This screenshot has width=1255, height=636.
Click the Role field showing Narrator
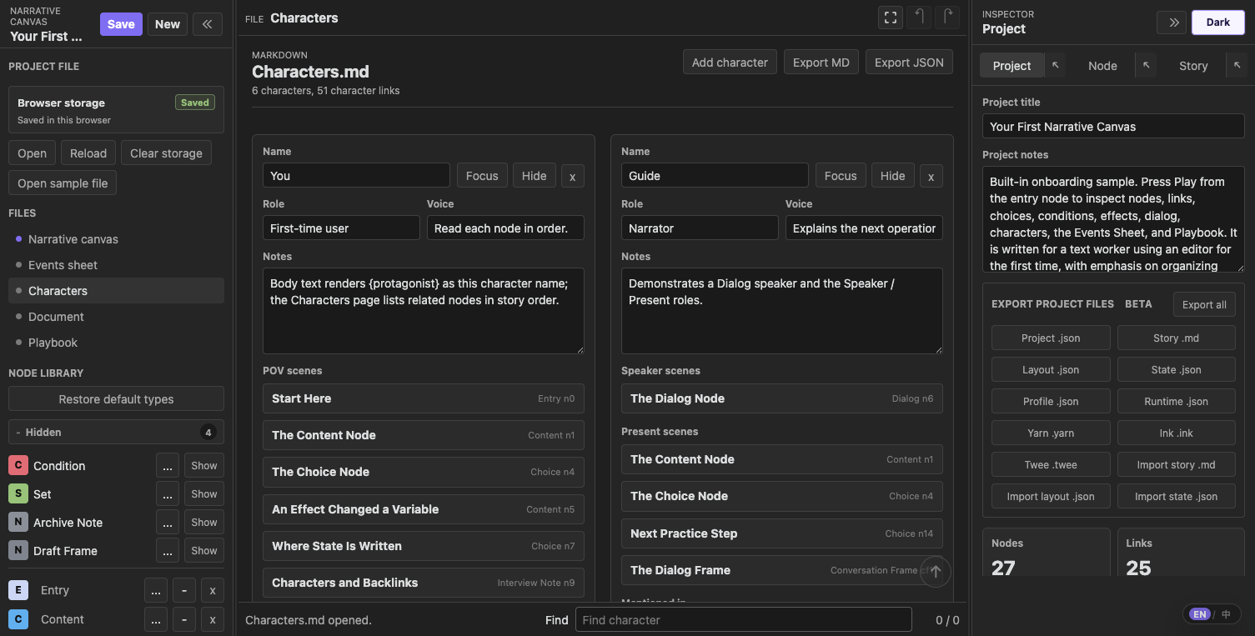[700, 228]
